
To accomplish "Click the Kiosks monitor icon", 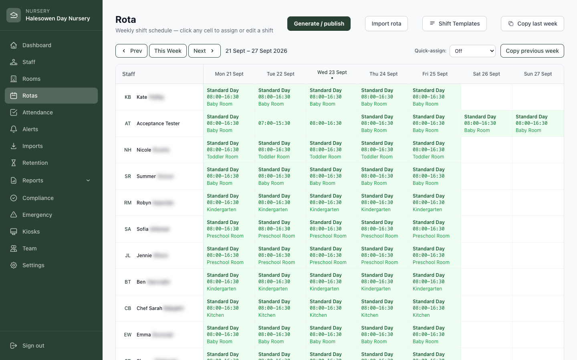I will point(14,232).
